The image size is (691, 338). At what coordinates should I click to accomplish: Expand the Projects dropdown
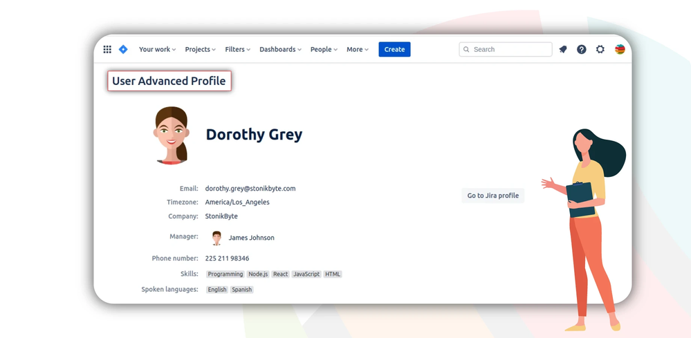coord(200,49)
